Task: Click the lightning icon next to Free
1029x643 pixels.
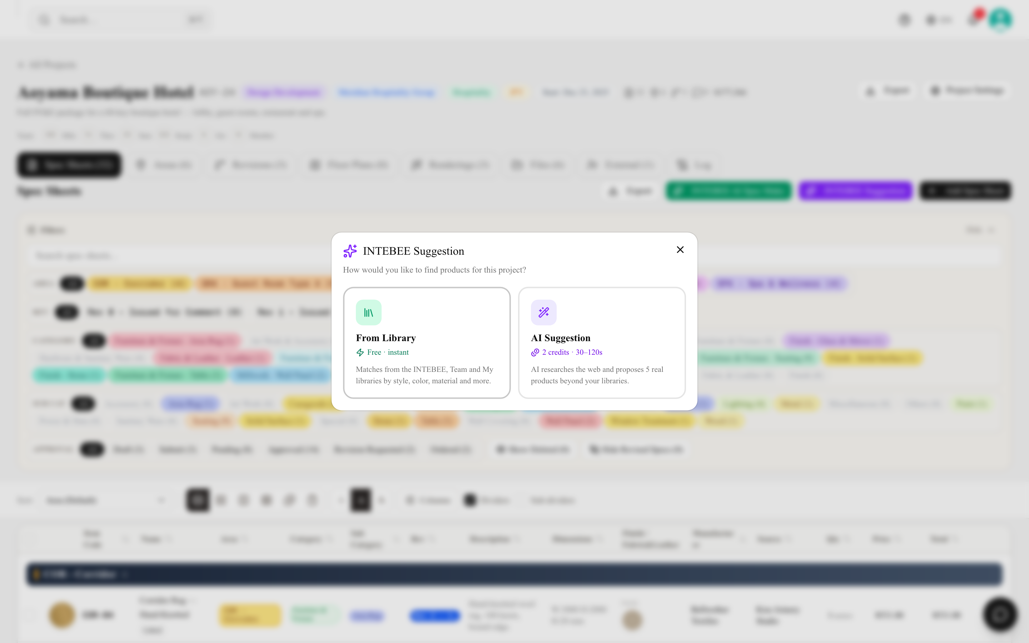Action: coord(360,353)
